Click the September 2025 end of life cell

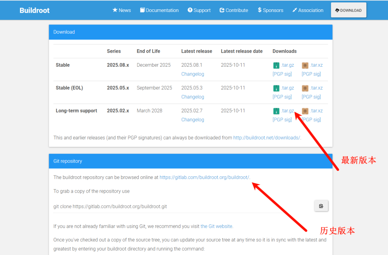coord(154,88)
